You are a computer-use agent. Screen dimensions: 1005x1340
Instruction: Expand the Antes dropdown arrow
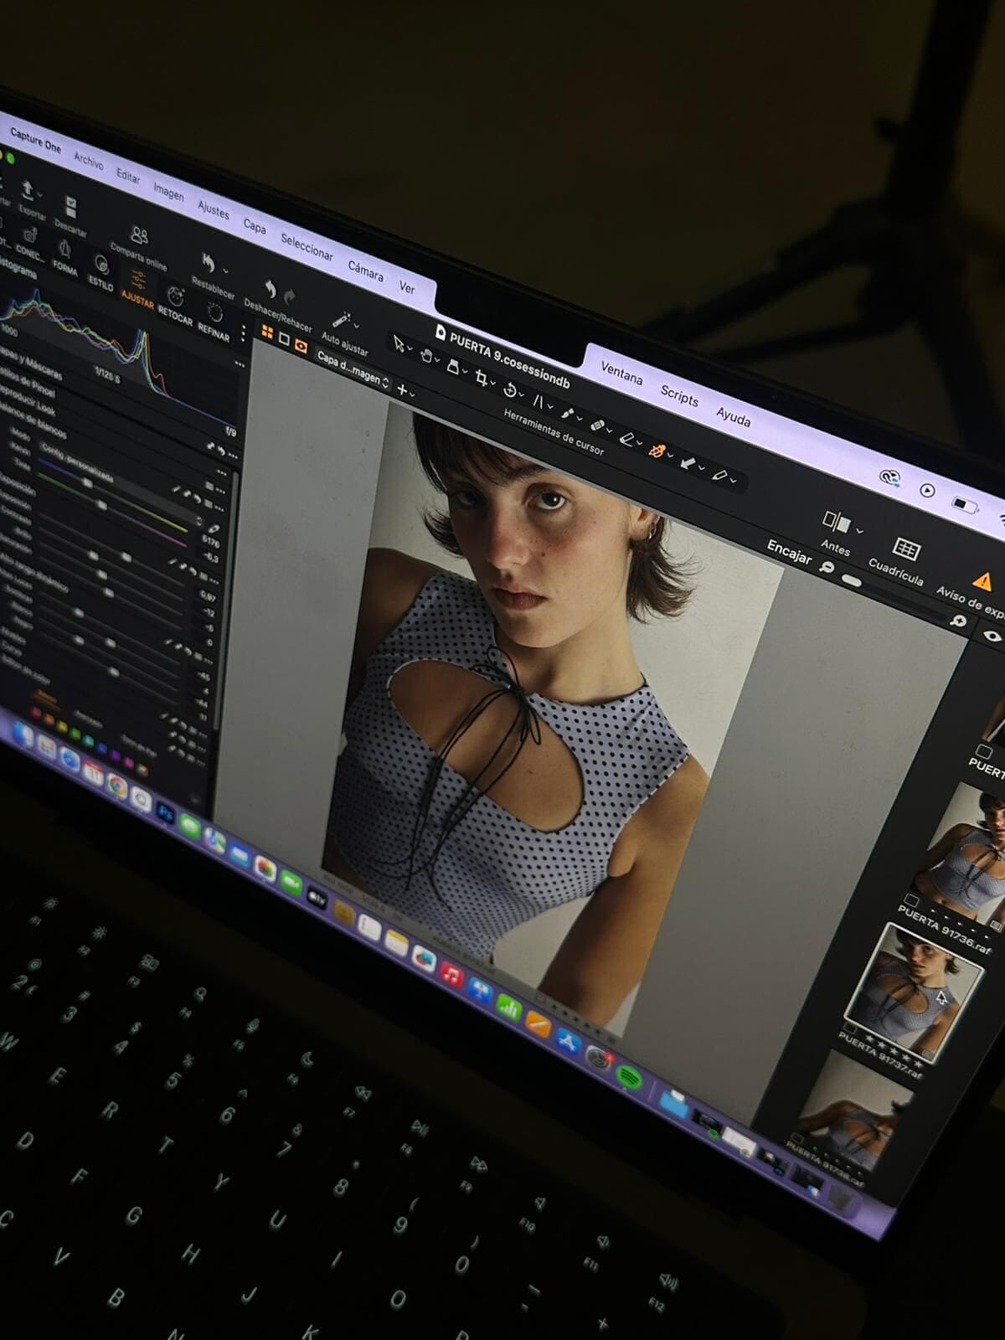pyautogui.click(x=859, y=530)
